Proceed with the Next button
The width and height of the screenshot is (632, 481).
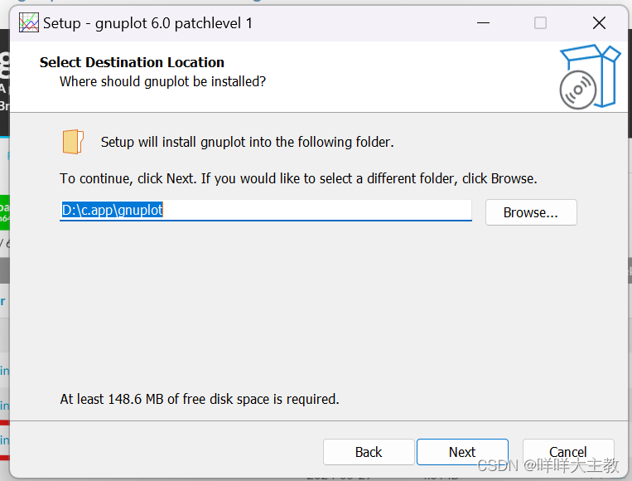(x=462, y=452)
